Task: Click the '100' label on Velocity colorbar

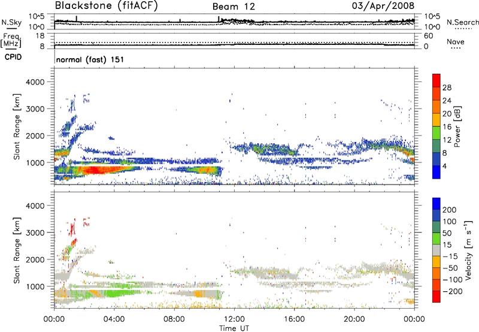Action: [450, 222]
